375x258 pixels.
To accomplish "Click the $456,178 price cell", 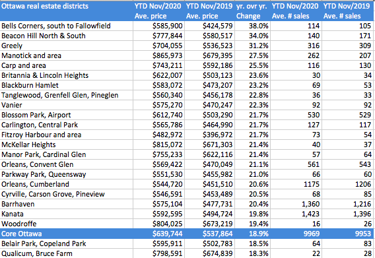I will click(209, 95).
